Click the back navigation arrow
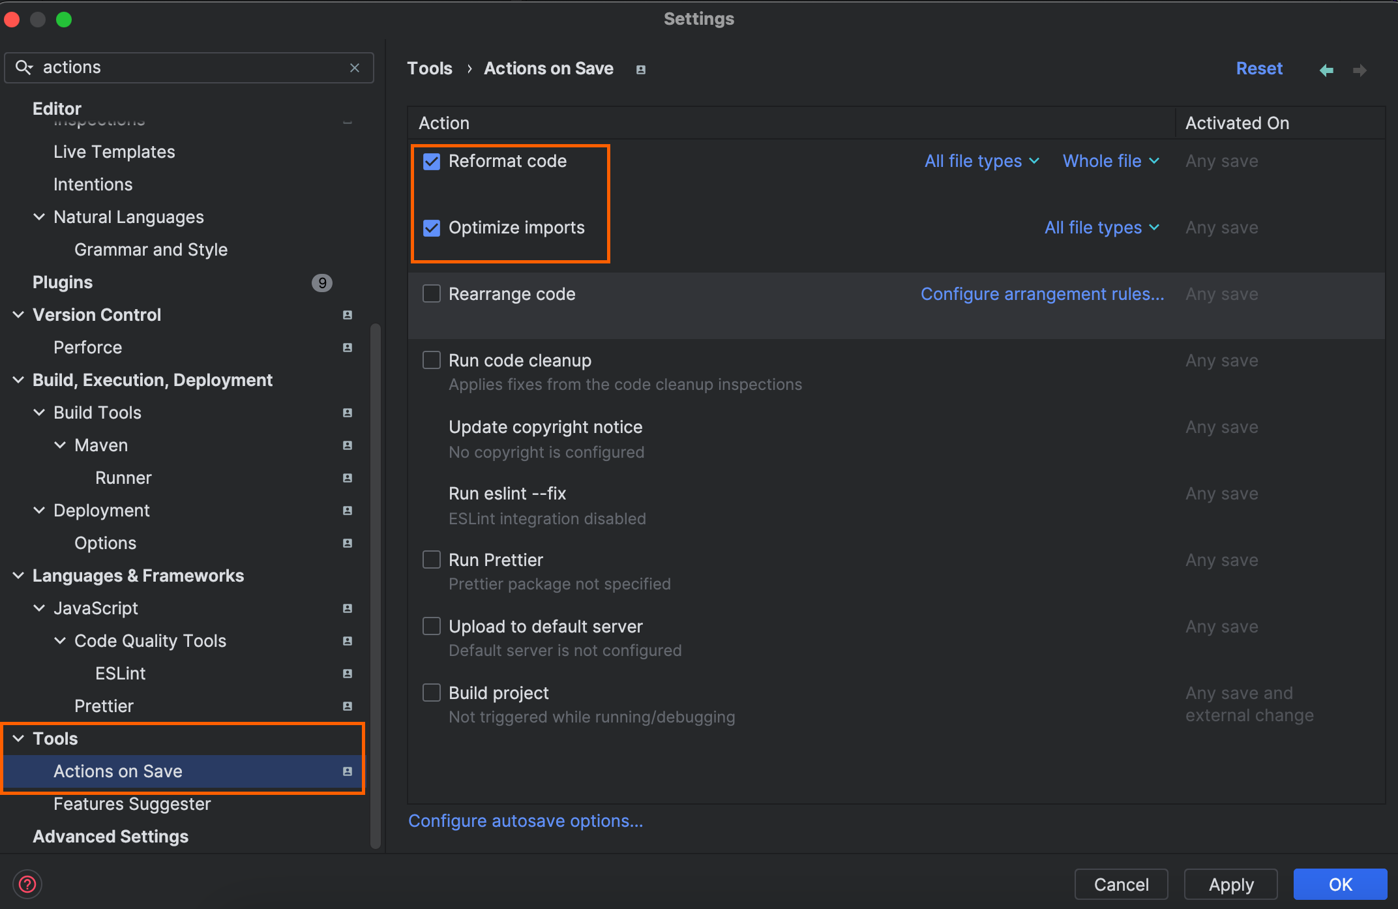The image size is (1398, 909). (1326, 70)
